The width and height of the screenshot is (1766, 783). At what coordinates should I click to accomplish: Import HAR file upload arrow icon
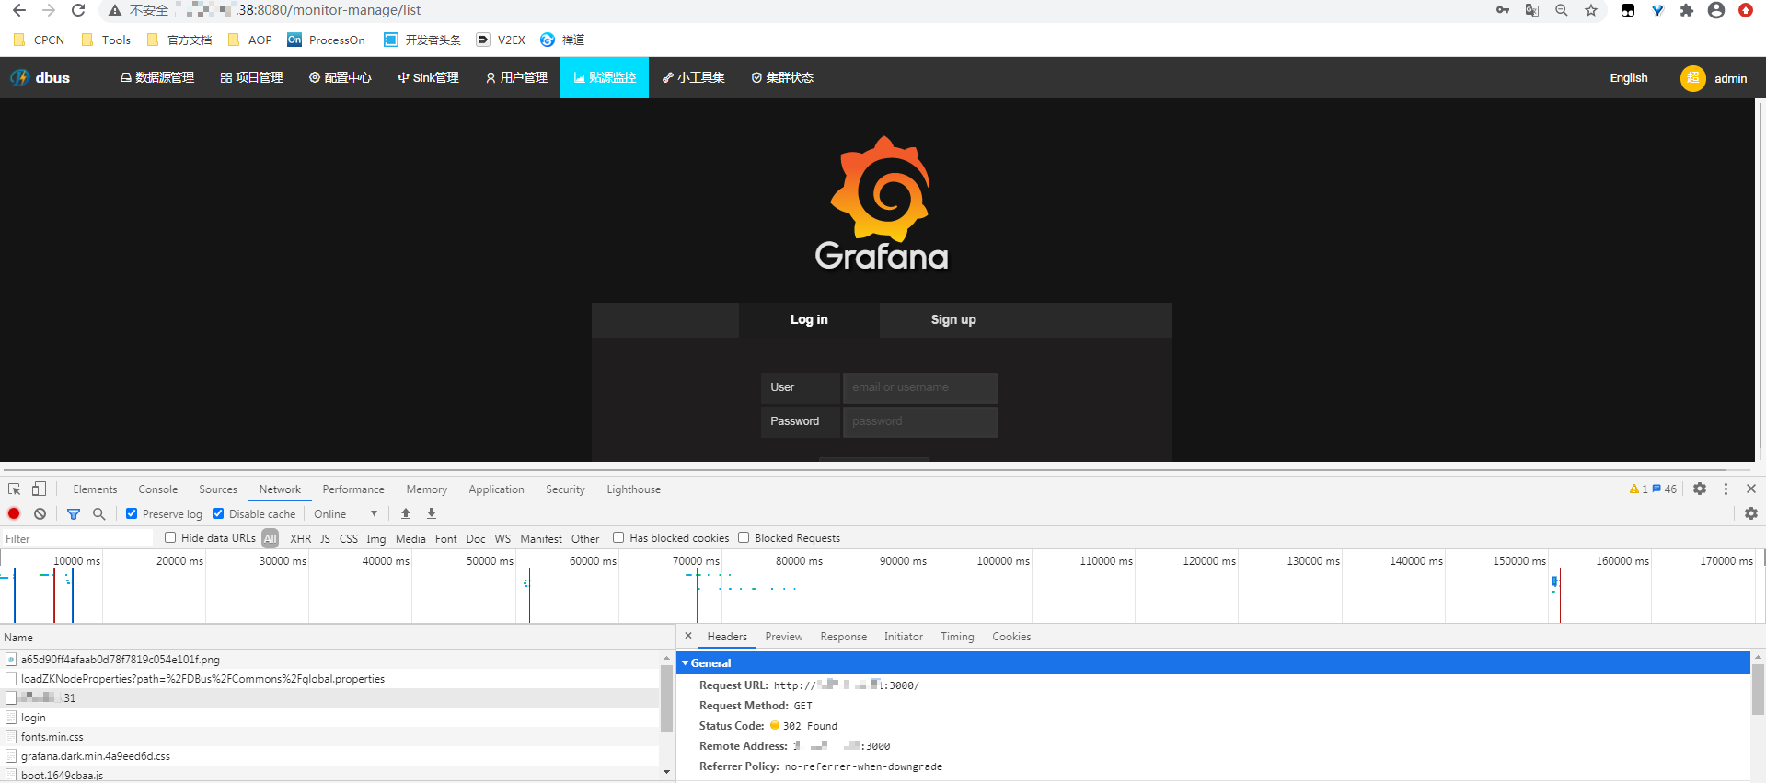click(406, 513)
